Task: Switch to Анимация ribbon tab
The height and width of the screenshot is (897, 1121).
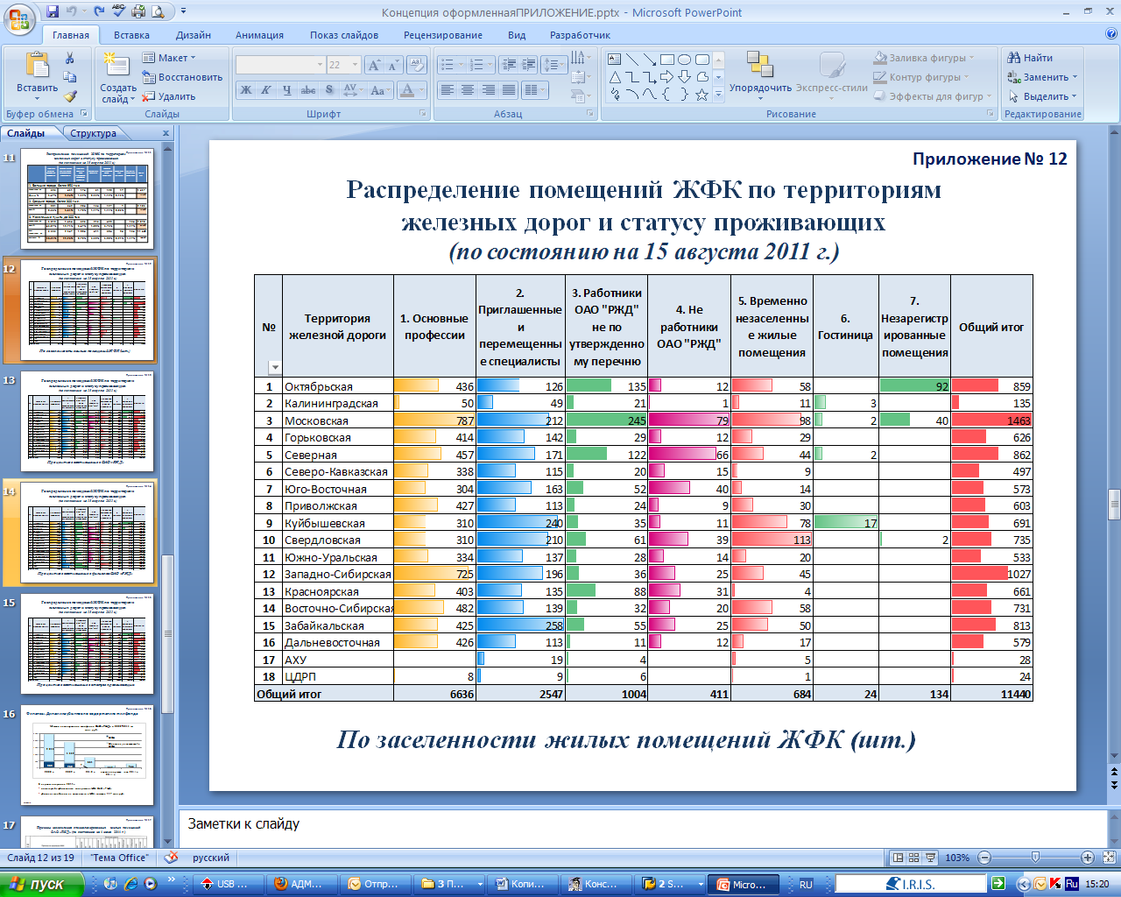Action: click(259, 35)
